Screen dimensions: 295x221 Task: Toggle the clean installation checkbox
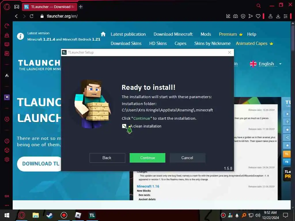click(x=124, y=126)
